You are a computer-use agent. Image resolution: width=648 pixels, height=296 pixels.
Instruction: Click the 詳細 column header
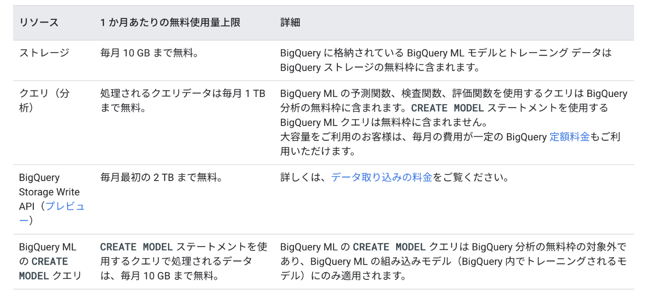[x=290, y=23]
